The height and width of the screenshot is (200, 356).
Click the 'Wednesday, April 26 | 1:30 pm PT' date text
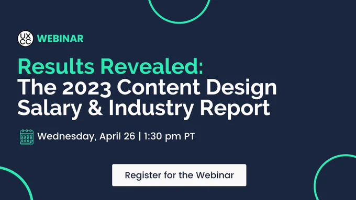116,136
